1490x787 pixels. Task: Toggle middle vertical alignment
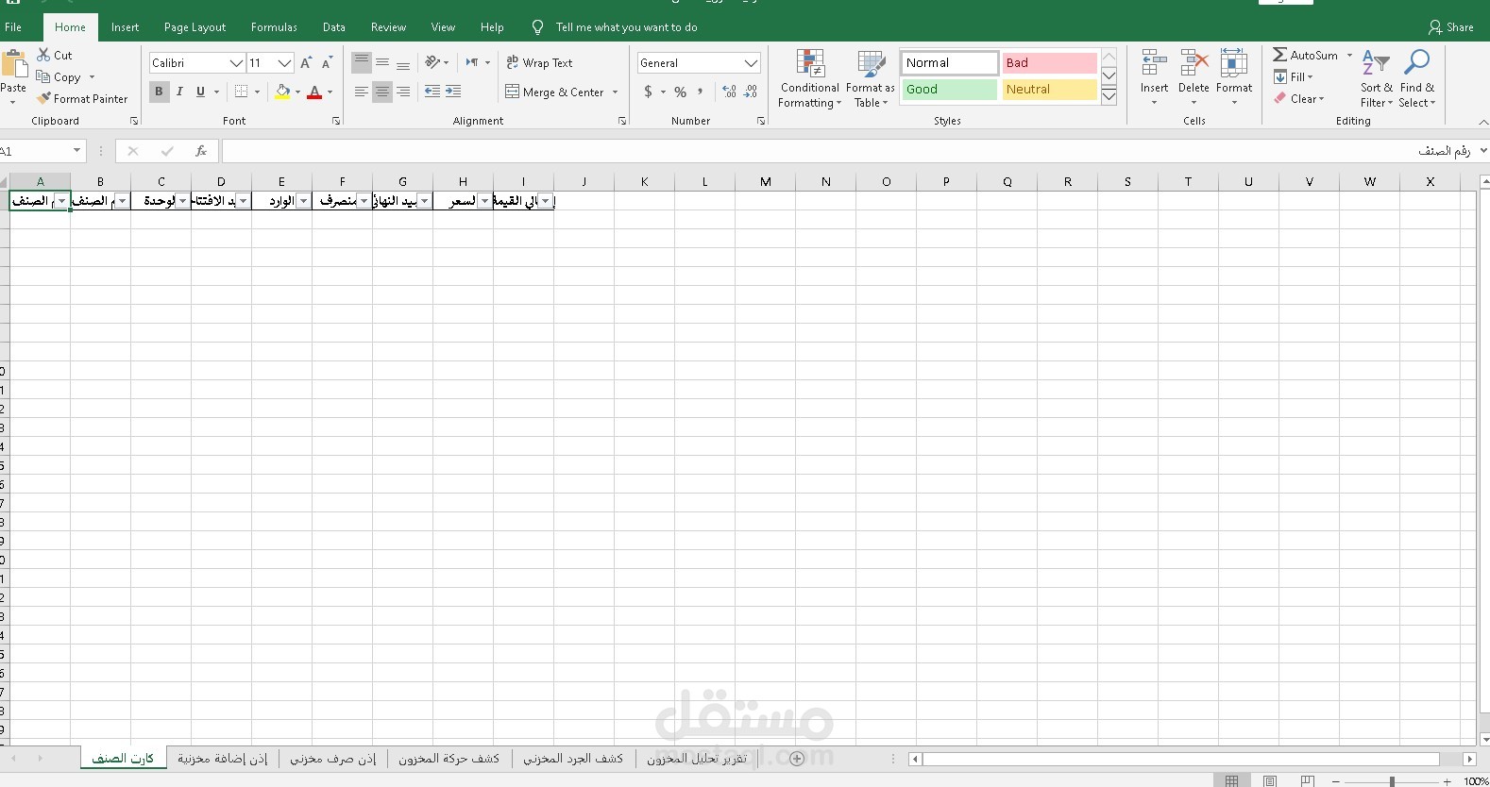[382, 62]
